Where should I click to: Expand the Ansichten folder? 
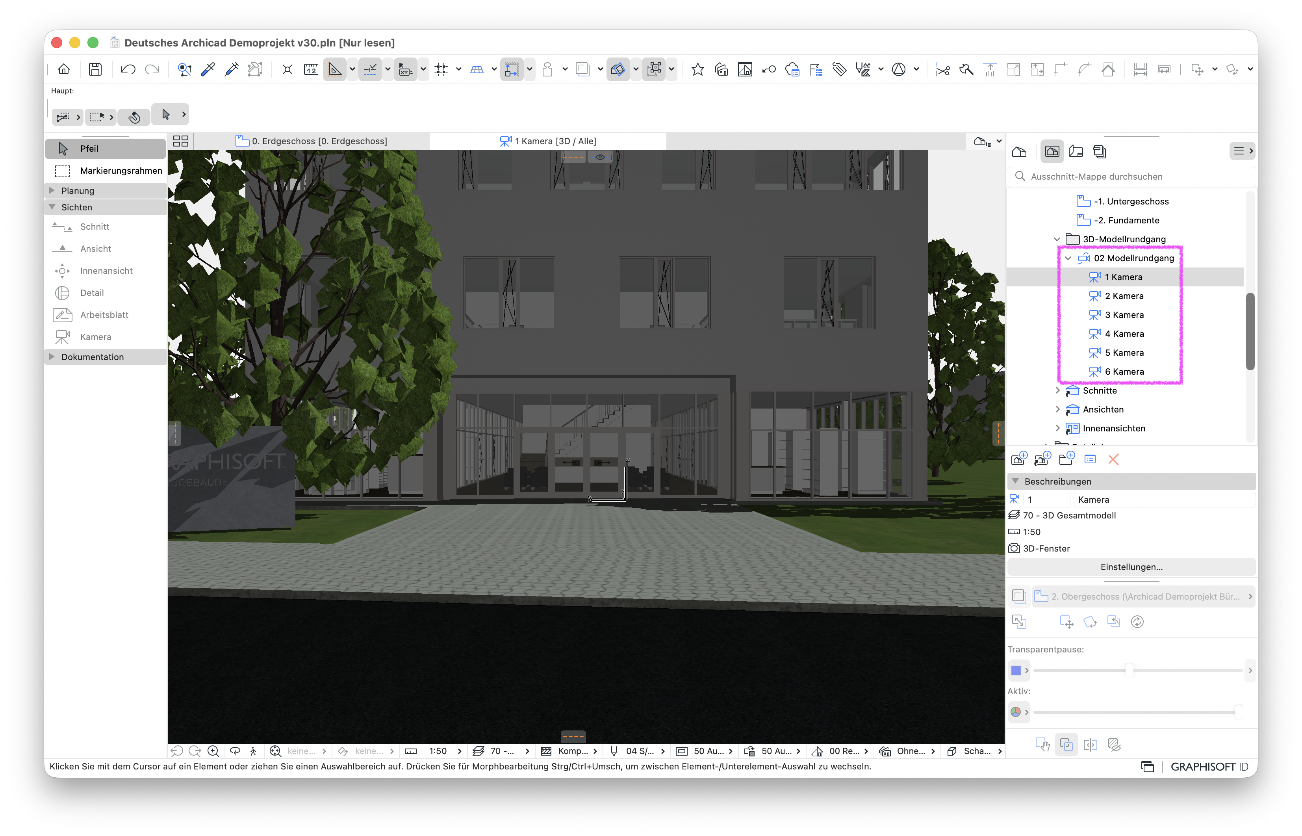click(x=1057, y=409)
